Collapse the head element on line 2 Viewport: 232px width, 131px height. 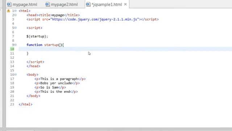pyautogui.click(x=15, y=15)
